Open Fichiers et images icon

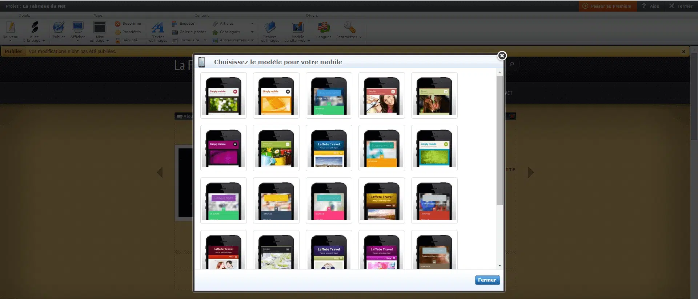(x=270, y=28)
